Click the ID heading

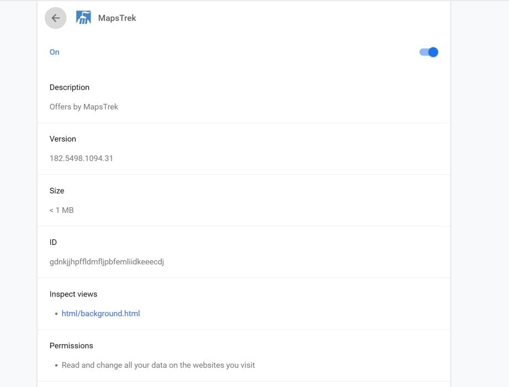53,242
